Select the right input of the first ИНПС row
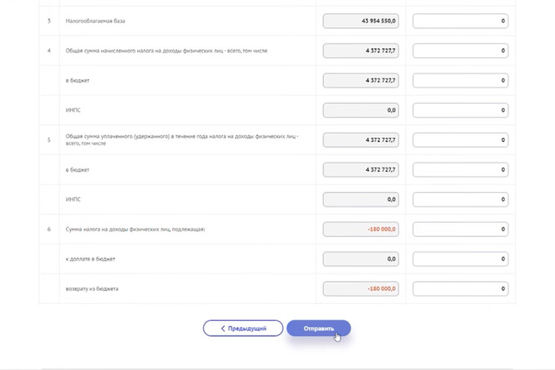Screen dimensions: 555x370 pyautogui.click(x=460, y=110)
